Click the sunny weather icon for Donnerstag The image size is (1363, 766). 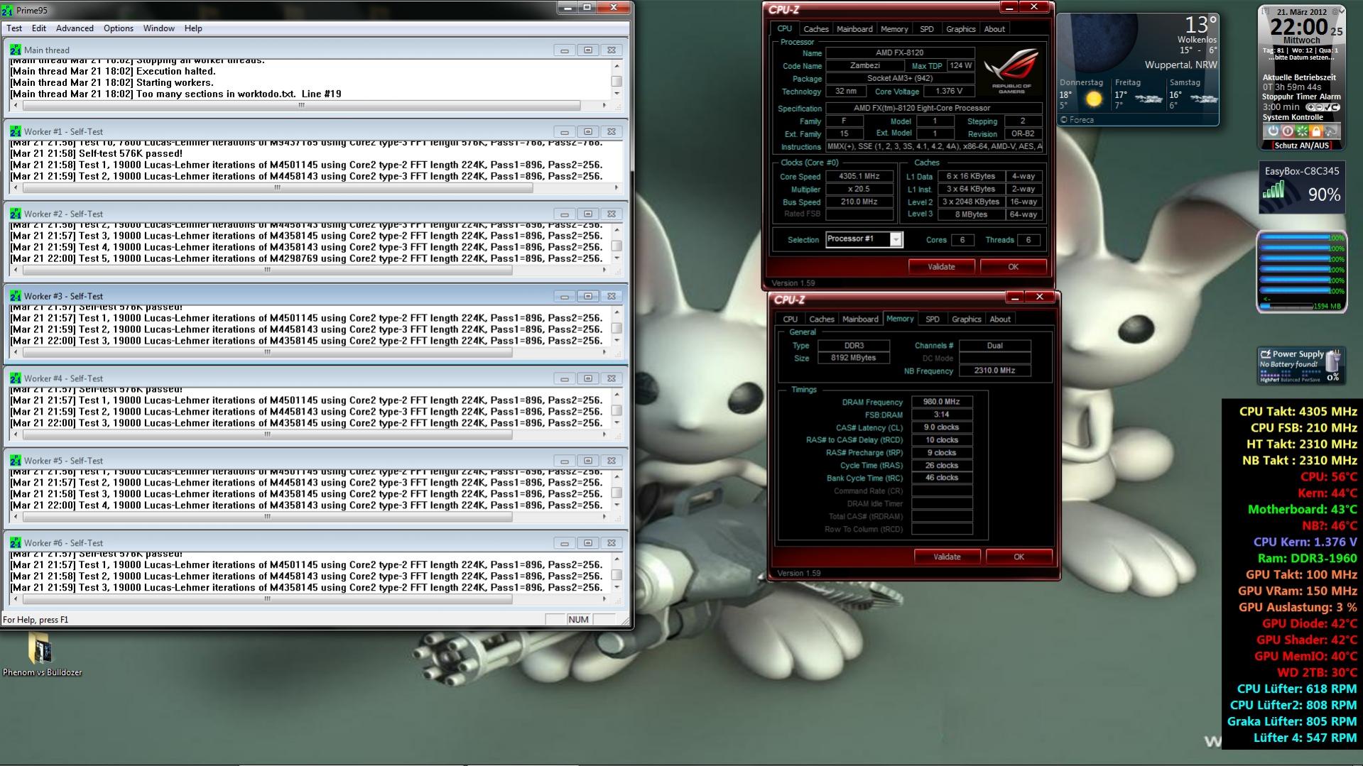(x=1094, y=99)
